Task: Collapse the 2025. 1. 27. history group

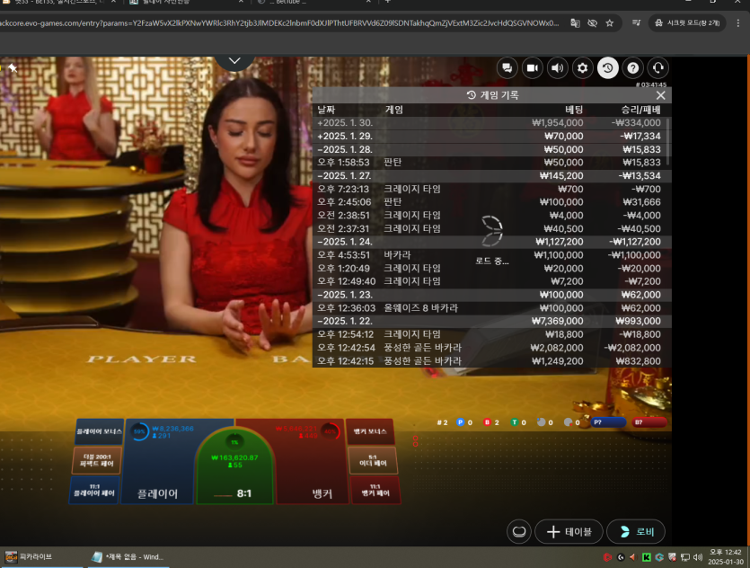Action: pos(346,176)
